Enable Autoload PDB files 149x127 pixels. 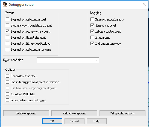click(x=7, y=94)
